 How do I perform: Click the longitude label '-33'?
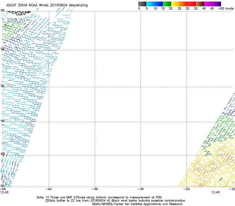pos(187,189)
